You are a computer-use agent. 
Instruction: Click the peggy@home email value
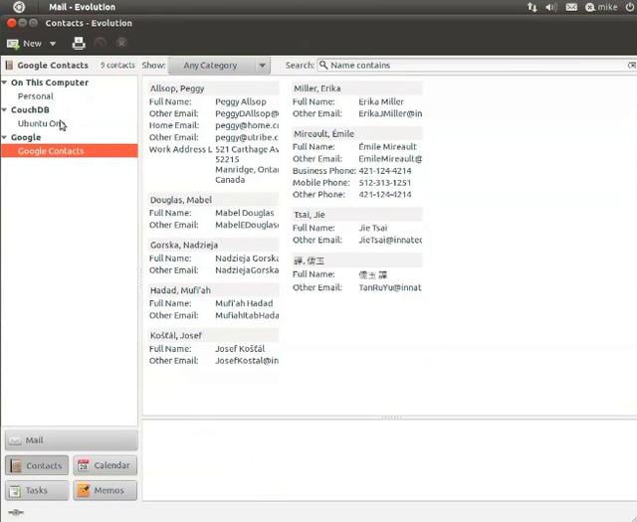[247, 125]
